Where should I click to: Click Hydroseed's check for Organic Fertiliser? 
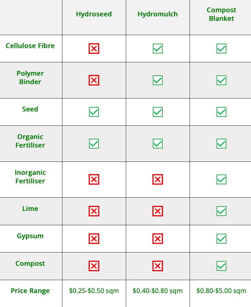tap(94, 144)
